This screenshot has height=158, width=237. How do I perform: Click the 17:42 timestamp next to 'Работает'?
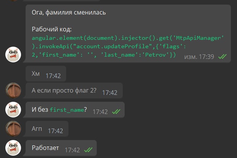click(x=72, y=150)
